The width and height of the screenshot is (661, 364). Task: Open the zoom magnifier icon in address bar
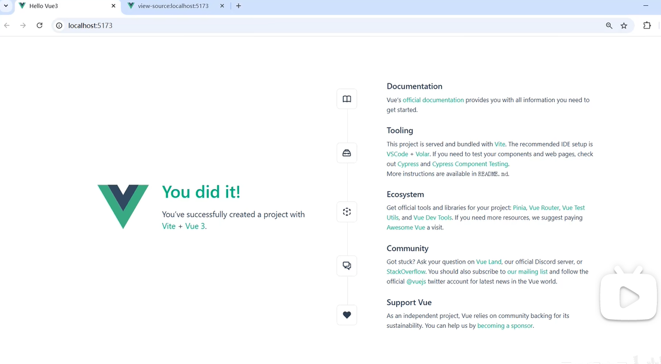608,26
